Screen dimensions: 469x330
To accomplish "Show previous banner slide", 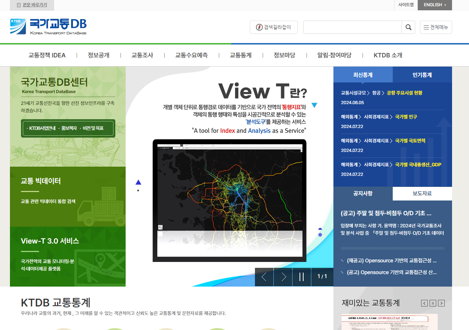I will click(x=264, y=277).
